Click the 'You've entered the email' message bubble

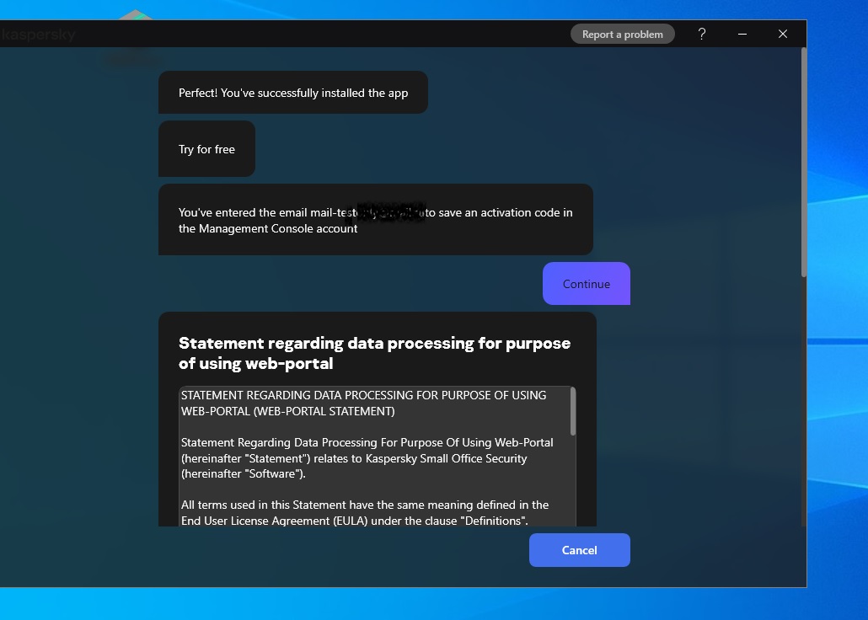click(x=375, y=220)
